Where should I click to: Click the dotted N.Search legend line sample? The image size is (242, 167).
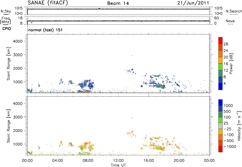click(234, 14)
